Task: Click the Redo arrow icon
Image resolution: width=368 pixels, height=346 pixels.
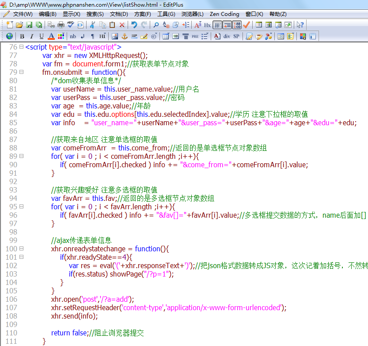Action: [144, 25]
